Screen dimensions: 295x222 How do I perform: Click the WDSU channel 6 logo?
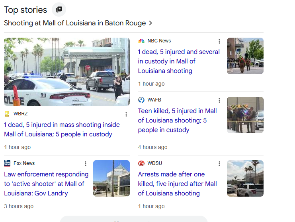pyautogui.click(x=141, y=163)
